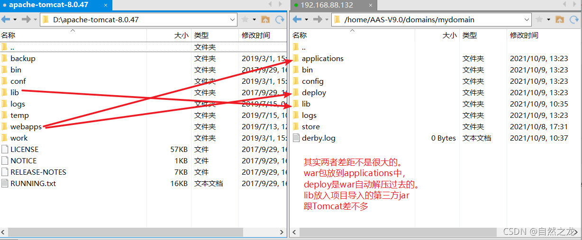Select the deploy folder icon
The width and height of the screenshot is (582, 240).
[x=296, y=92]
